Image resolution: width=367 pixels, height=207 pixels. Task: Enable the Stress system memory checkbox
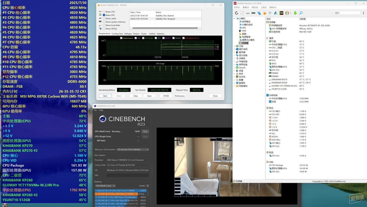pos(104,22)
